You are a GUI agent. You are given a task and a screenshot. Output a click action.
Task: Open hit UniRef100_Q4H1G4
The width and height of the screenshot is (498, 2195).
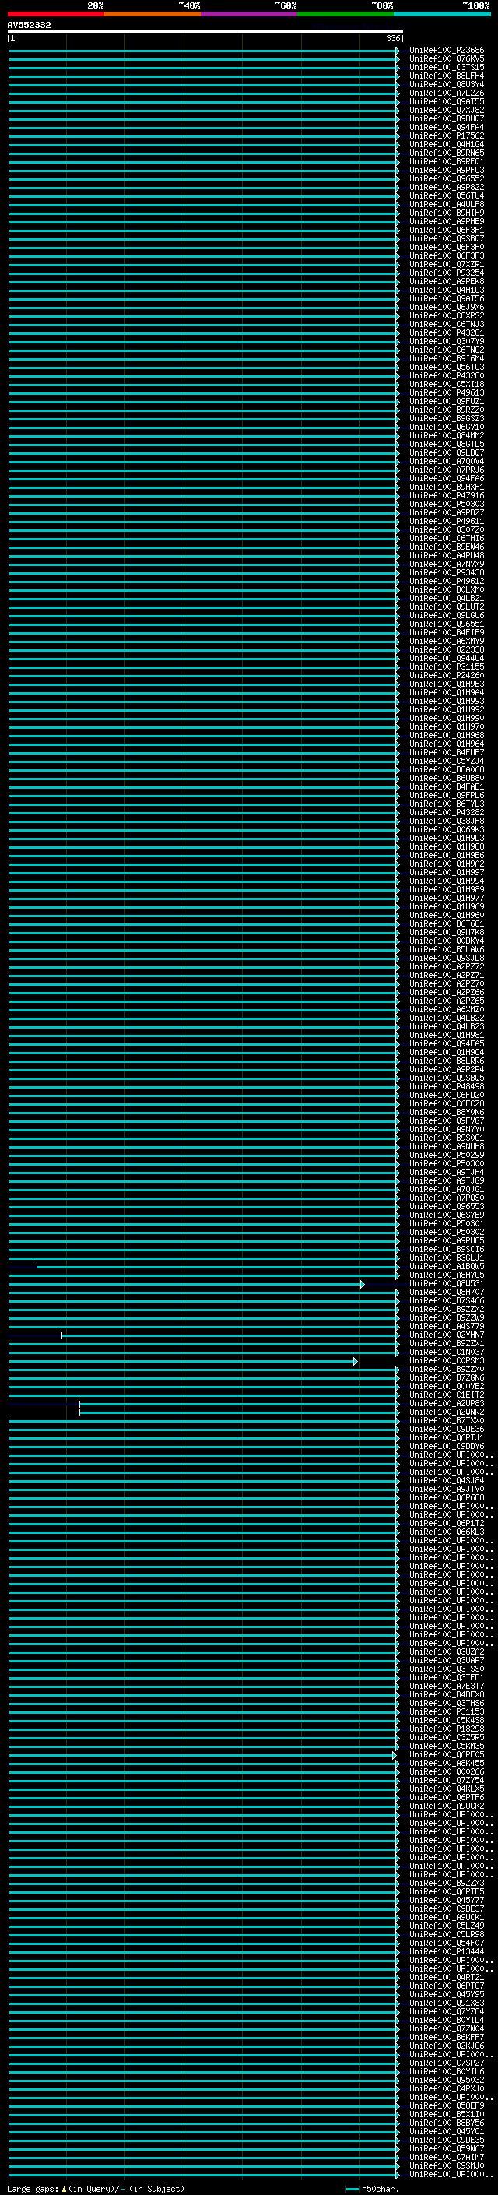447,144
